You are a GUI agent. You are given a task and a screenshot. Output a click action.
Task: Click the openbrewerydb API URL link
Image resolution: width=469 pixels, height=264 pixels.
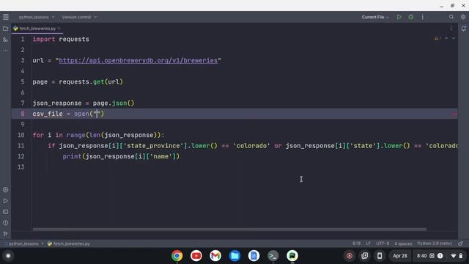click(x=139, y=60)
